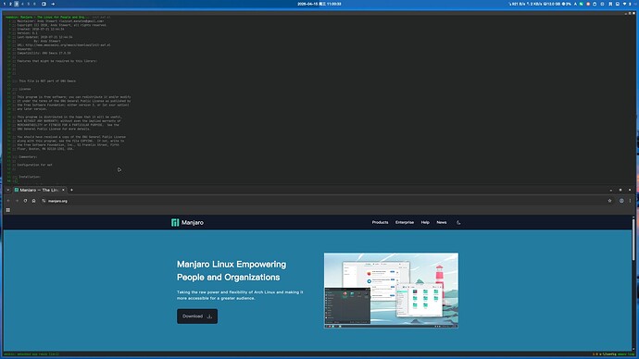This screenshot has width=639, height=359.
Task: Open the search tabs dropdown in browser
Action: [7, 190]
